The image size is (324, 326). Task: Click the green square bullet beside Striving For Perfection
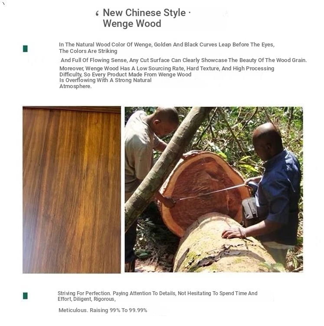click(25, 296)
